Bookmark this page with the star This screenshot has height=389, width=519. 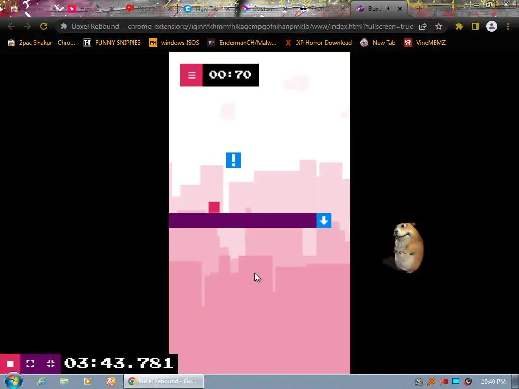coord(439,26)
